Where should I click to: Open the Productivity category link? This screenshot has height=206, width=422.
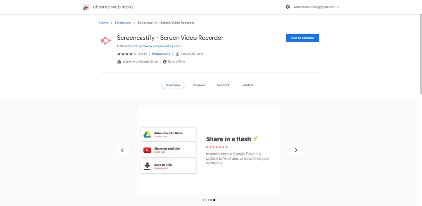coord(161,54)
